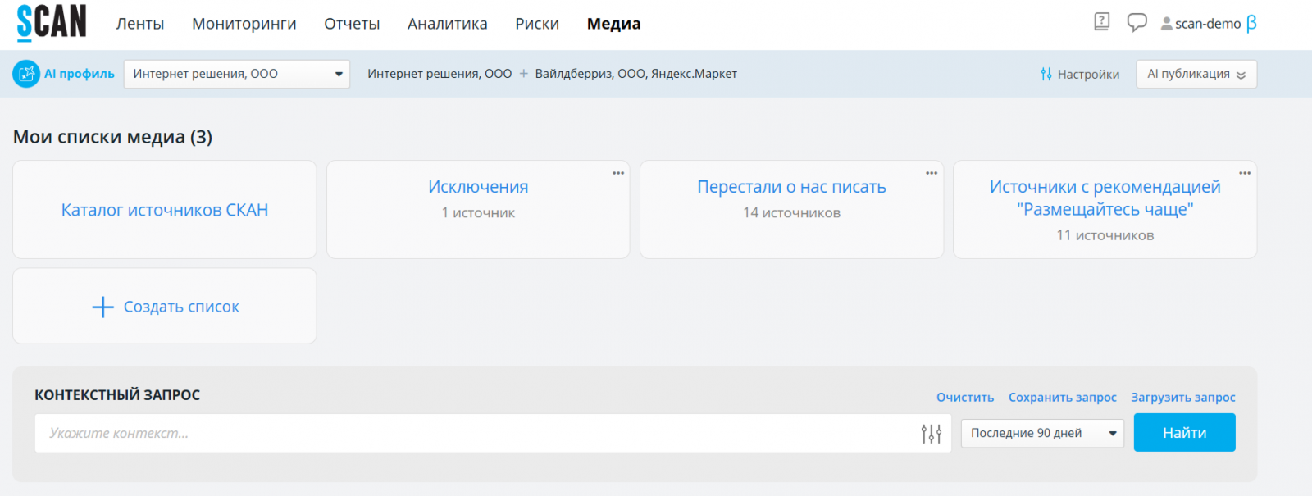1312x496 pixels.
Task: Click the Сохранить запрос link
Action: click(1062, 398)
